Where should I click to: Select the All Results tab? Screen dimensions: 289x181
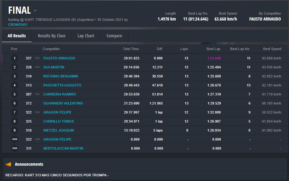(x=16, y=36)
